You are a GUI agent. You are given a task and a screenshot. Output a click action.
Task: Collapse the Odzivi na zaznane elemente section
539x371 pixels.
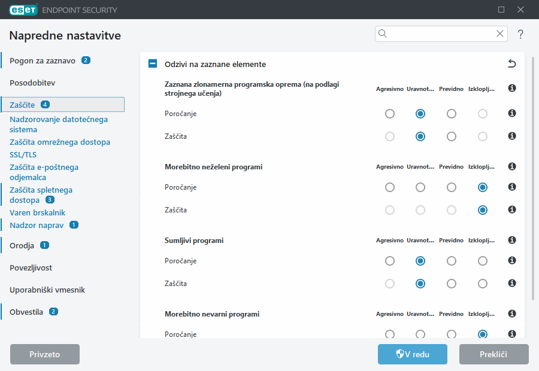(x=153, y=64)
